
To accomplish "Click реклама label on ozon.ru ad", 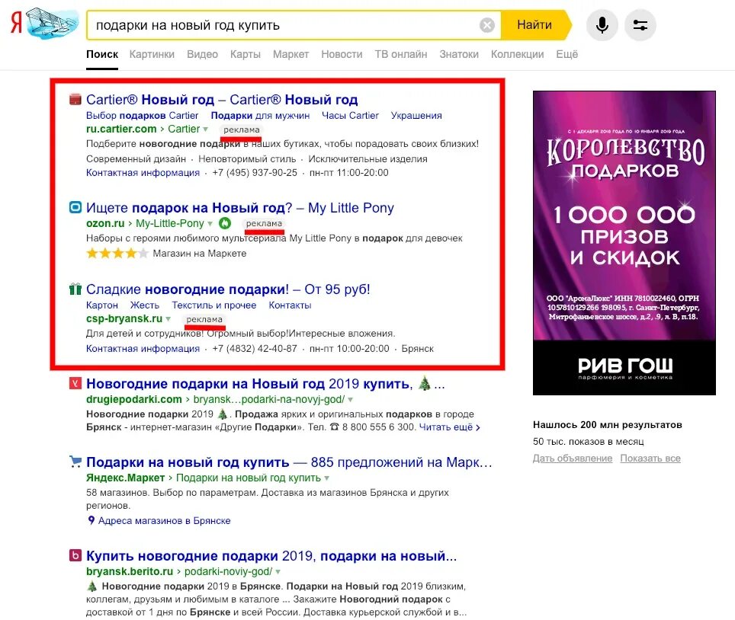I will pos(264,223).
